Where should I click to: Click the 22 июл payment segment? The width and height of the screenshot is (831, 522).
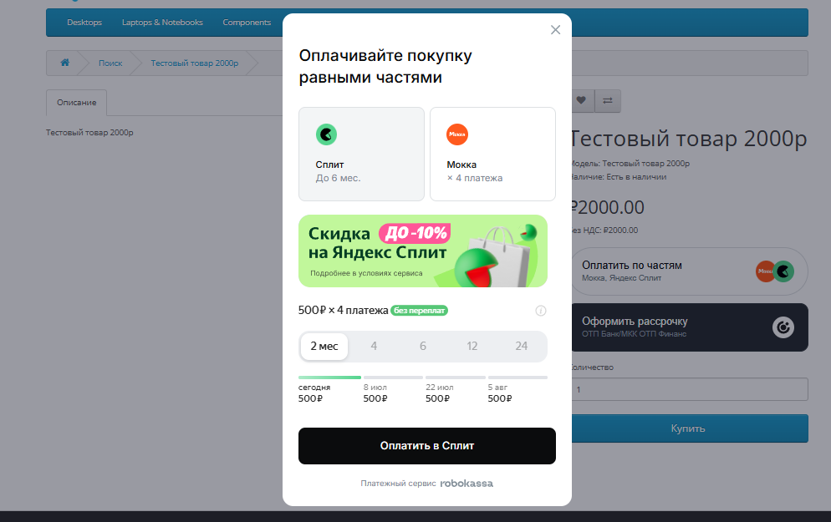tap(456, 378)
